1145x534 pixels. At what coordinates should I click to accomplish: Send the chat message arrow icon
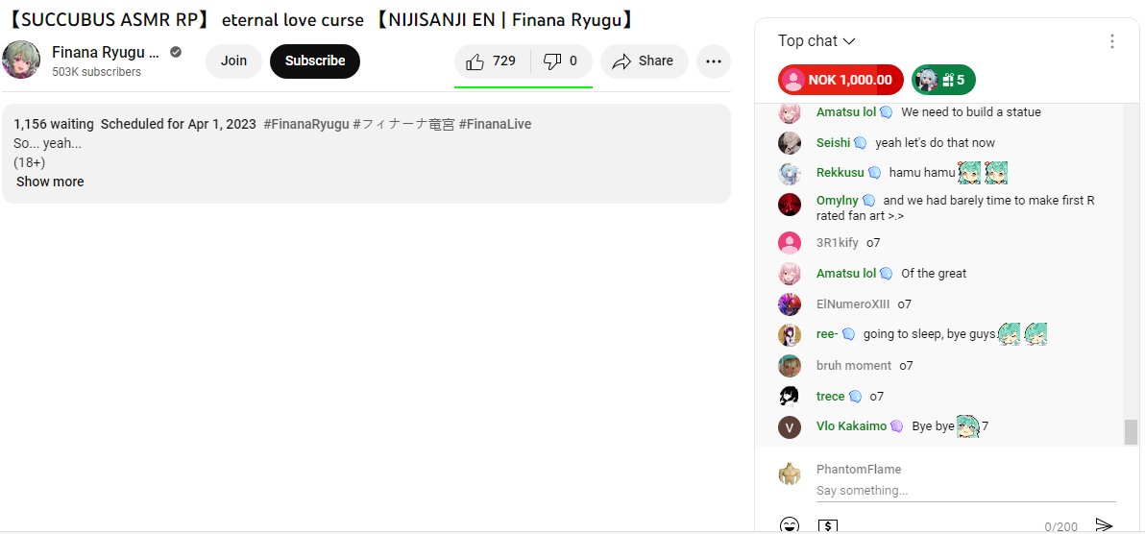click(1104, 525)
